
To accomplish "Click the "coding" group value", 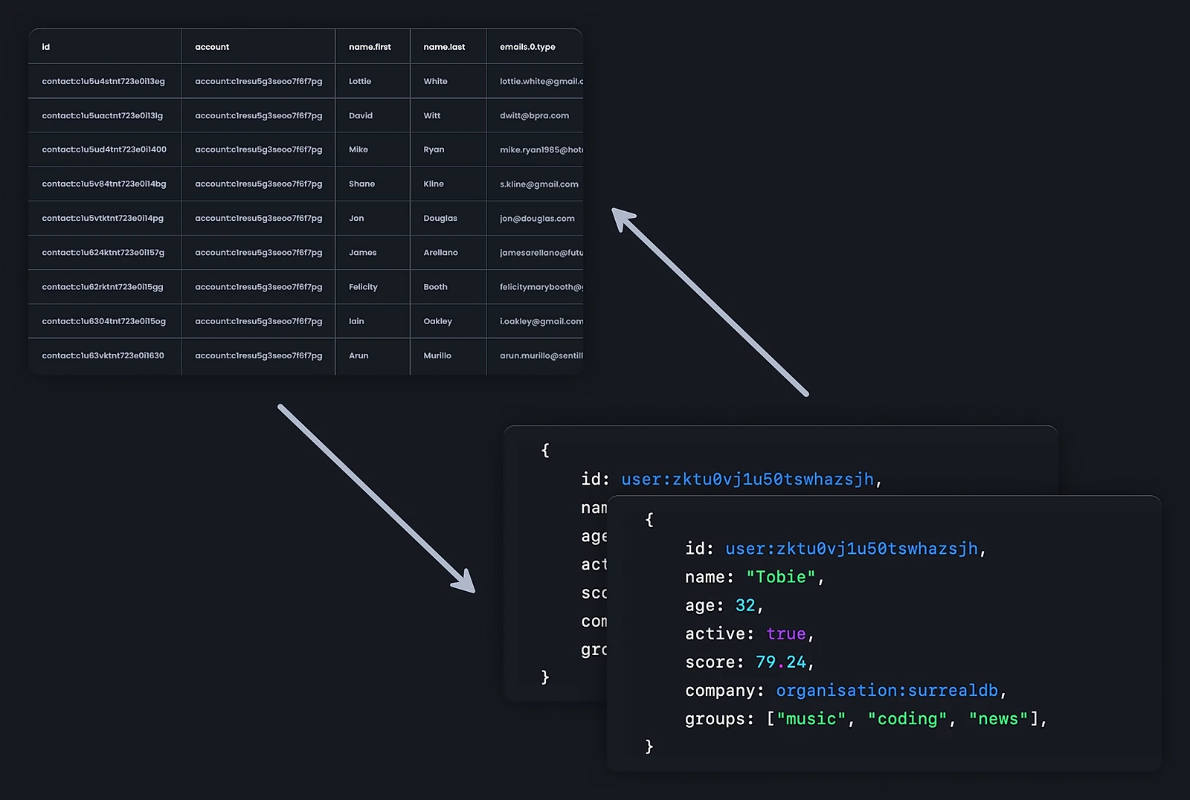I will point(907,718).
